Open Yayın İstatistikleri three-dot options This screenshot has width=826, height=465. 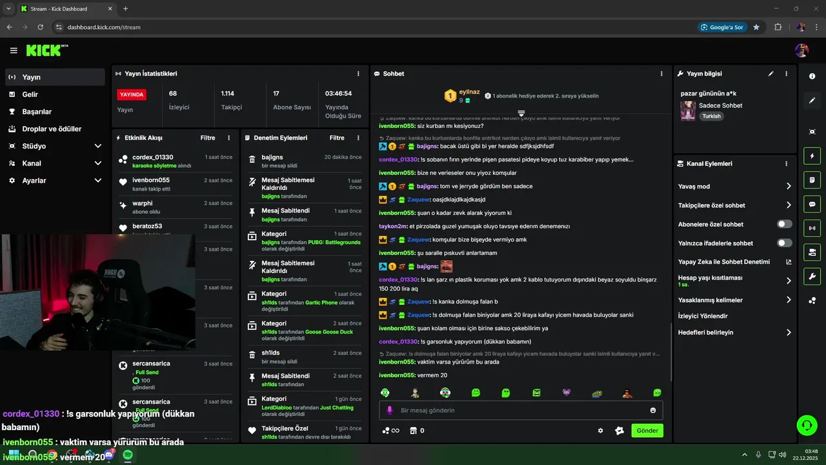(359, 74)
